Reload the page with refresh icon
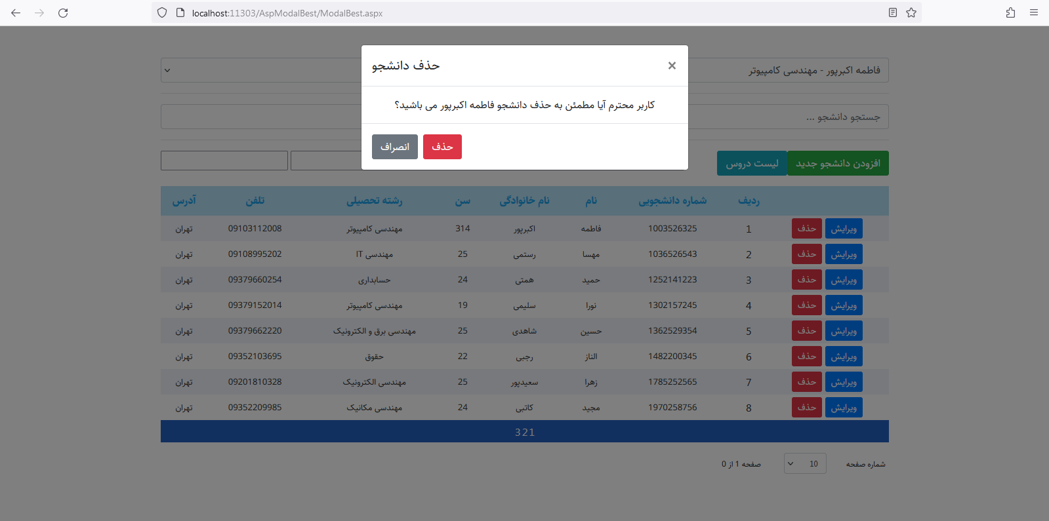 (x=63, y=13)
